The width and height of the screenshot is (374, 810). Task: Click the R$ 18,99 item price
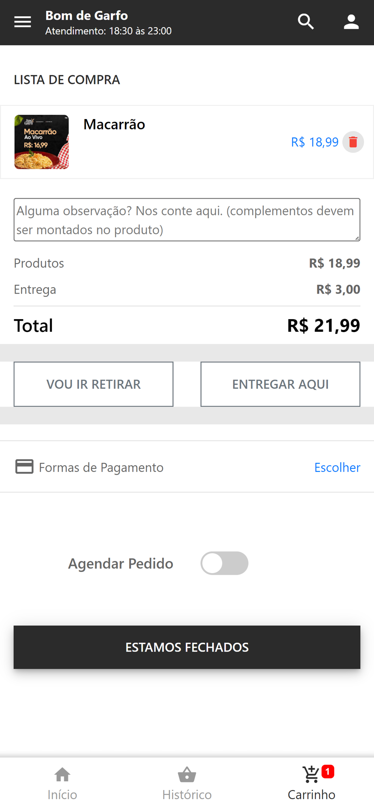[314, 142]
